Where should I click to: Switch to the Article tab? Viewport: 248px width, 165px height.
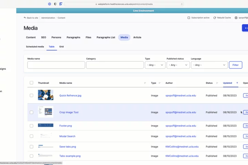click(x=137, y=37)
